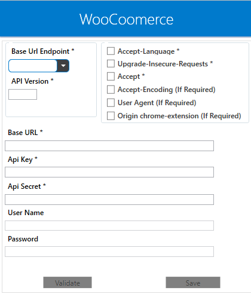Focus the Password input field

109,252
